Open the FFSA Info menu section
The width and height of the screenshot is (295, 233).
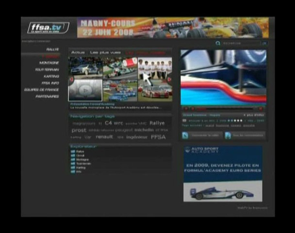coord(50,83)
